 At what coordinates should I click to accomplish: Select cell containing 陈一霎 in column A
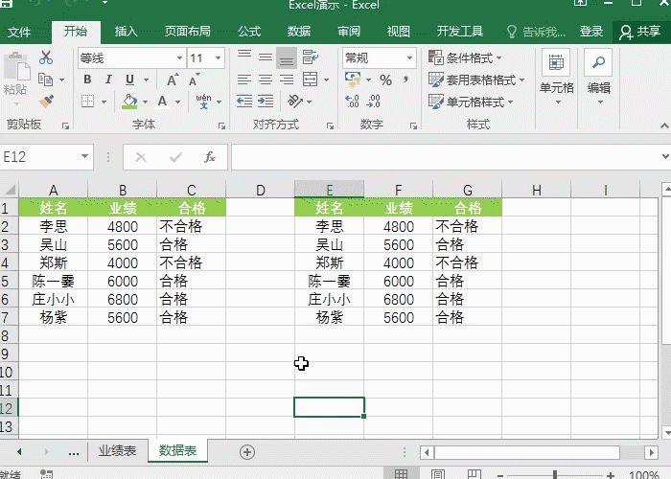[x=53, y=281]
